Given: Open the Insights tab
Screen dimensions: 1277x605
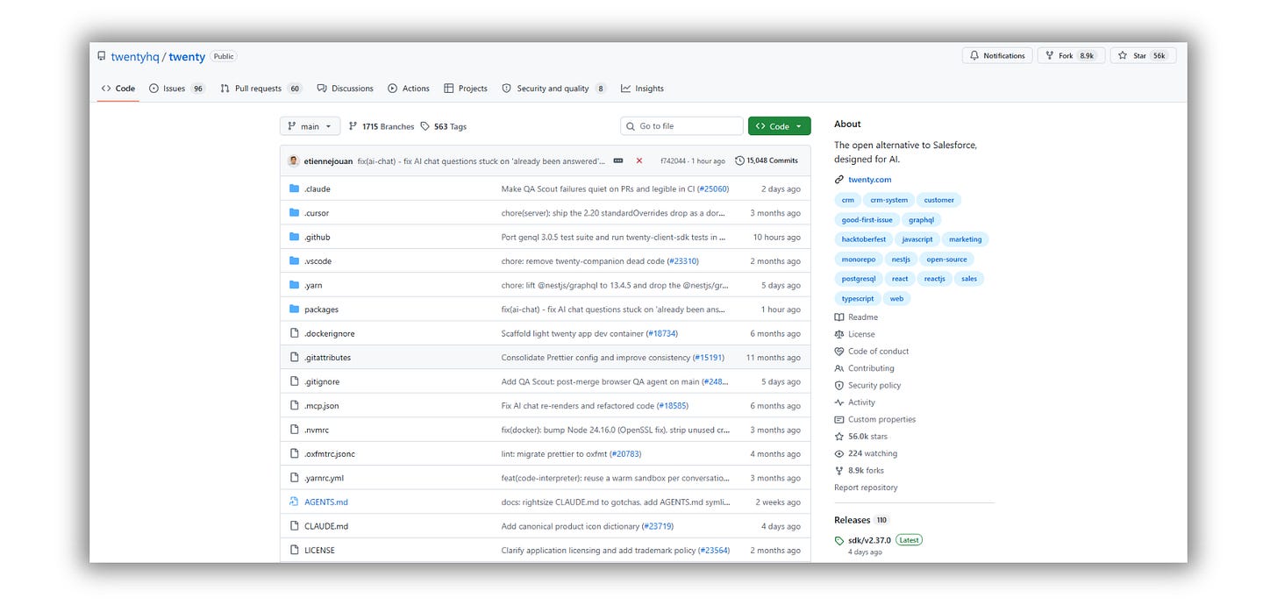Looking at the screenshot, I should click(642, 89).
